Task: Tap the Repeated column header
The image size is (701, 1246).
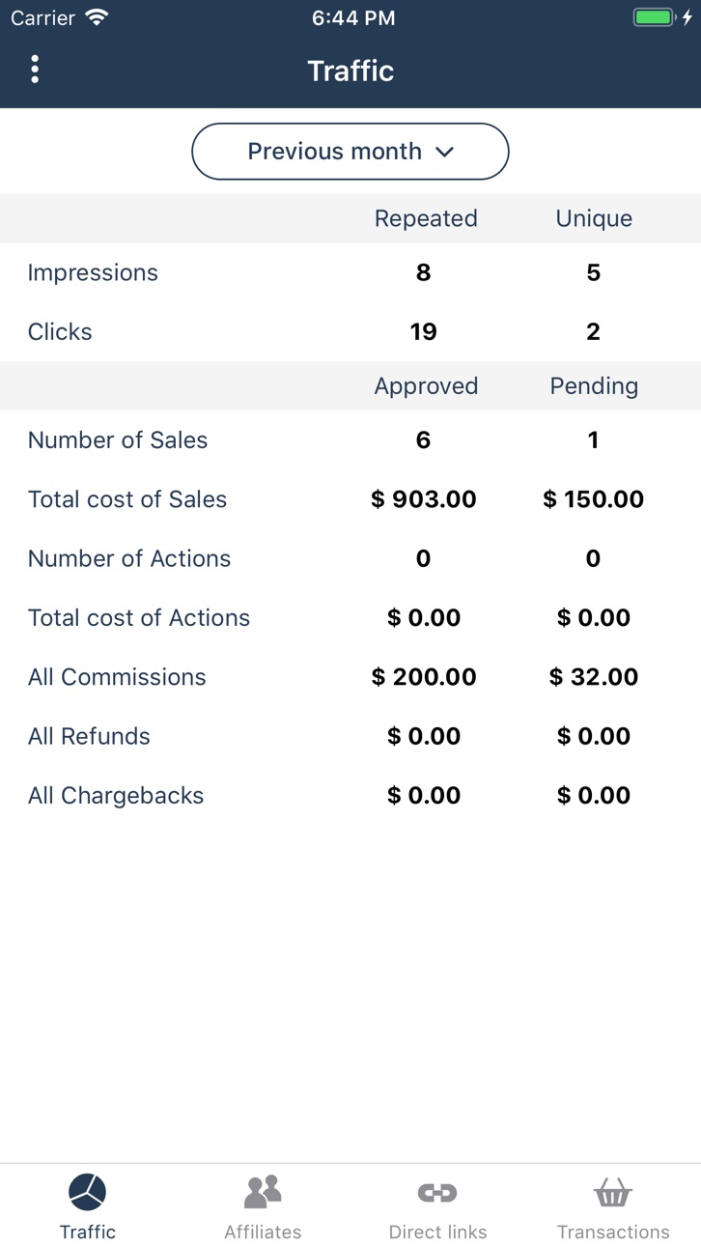Action: tap(426, 218)
